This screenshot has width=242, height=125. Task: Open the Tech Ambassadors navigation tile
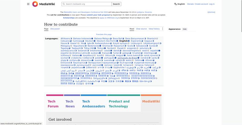pos(93,104)
